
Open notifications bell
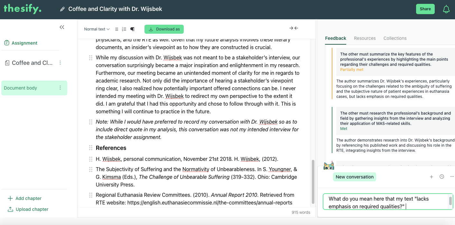click(x=446, y=9)
